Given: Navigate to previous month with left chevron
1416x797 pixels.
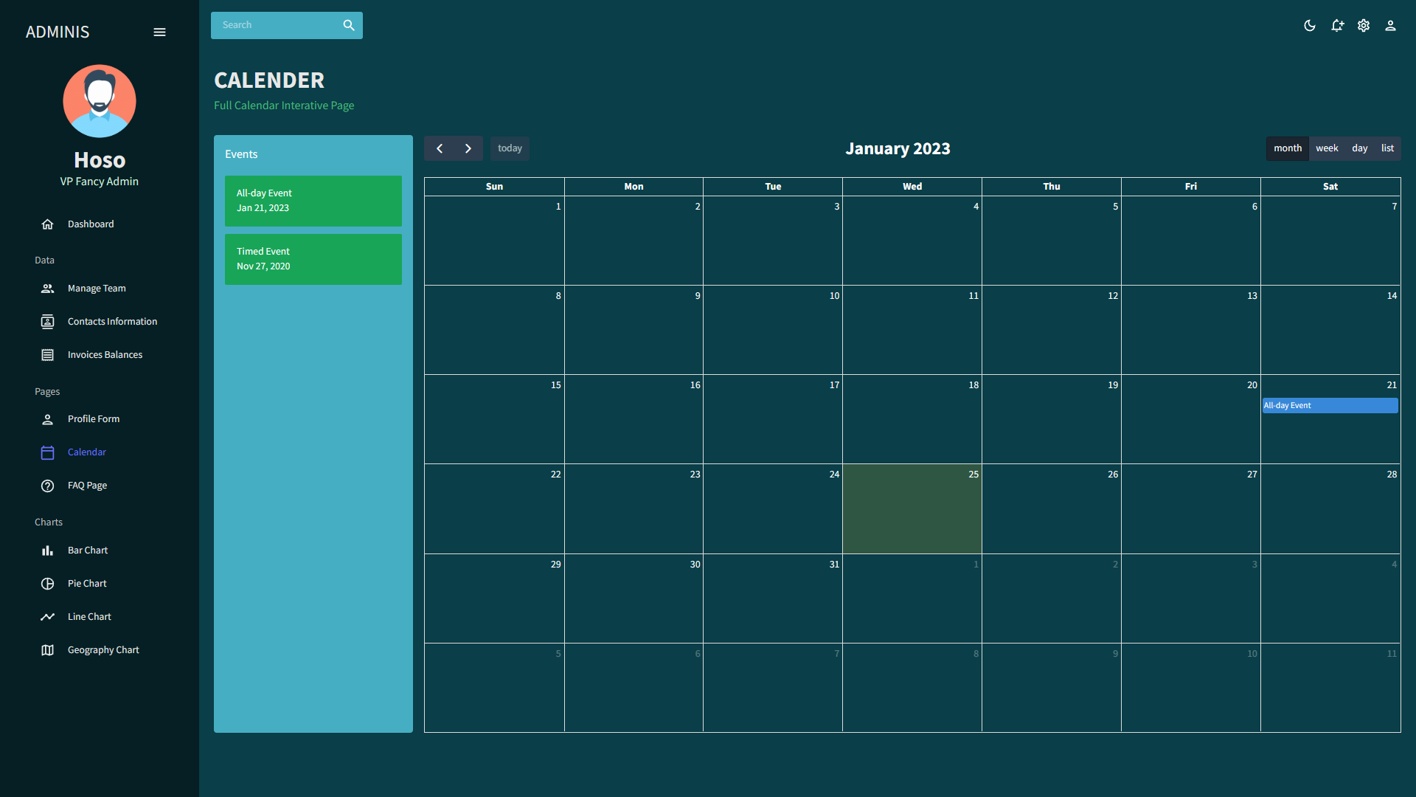Looking at the screenshot, I should coord(440,148).
